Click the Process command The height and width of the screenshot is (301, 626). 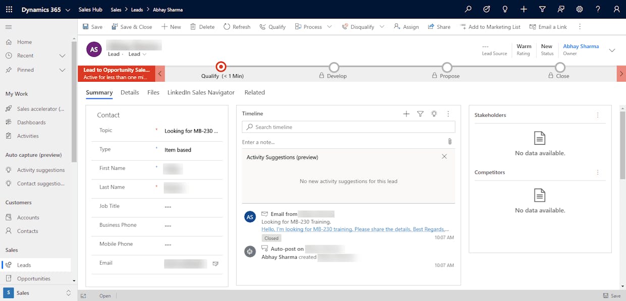point(308,27)
